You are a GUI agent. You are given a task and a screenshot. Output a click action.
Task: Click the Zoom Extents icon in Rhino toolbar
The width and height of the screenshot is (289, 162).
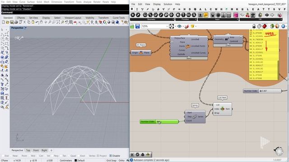pos(58,22)
